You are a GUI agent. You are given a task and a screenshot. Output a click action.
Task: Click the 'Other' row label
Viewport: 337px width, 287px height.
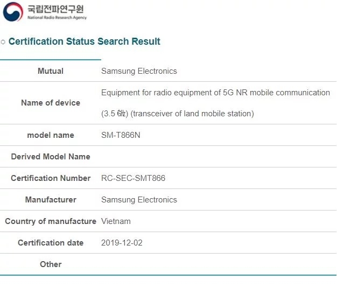pyautogui.click(x=51, y=264)
